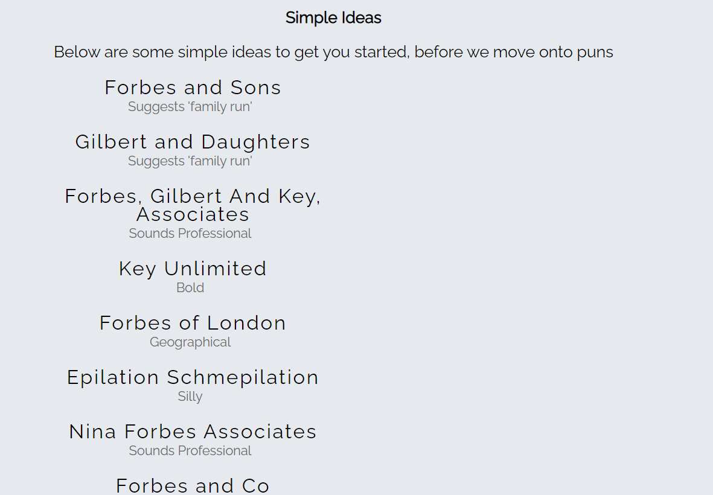Click 'Suggests family run' under Gilbert and Daughters

coord(190,161)
